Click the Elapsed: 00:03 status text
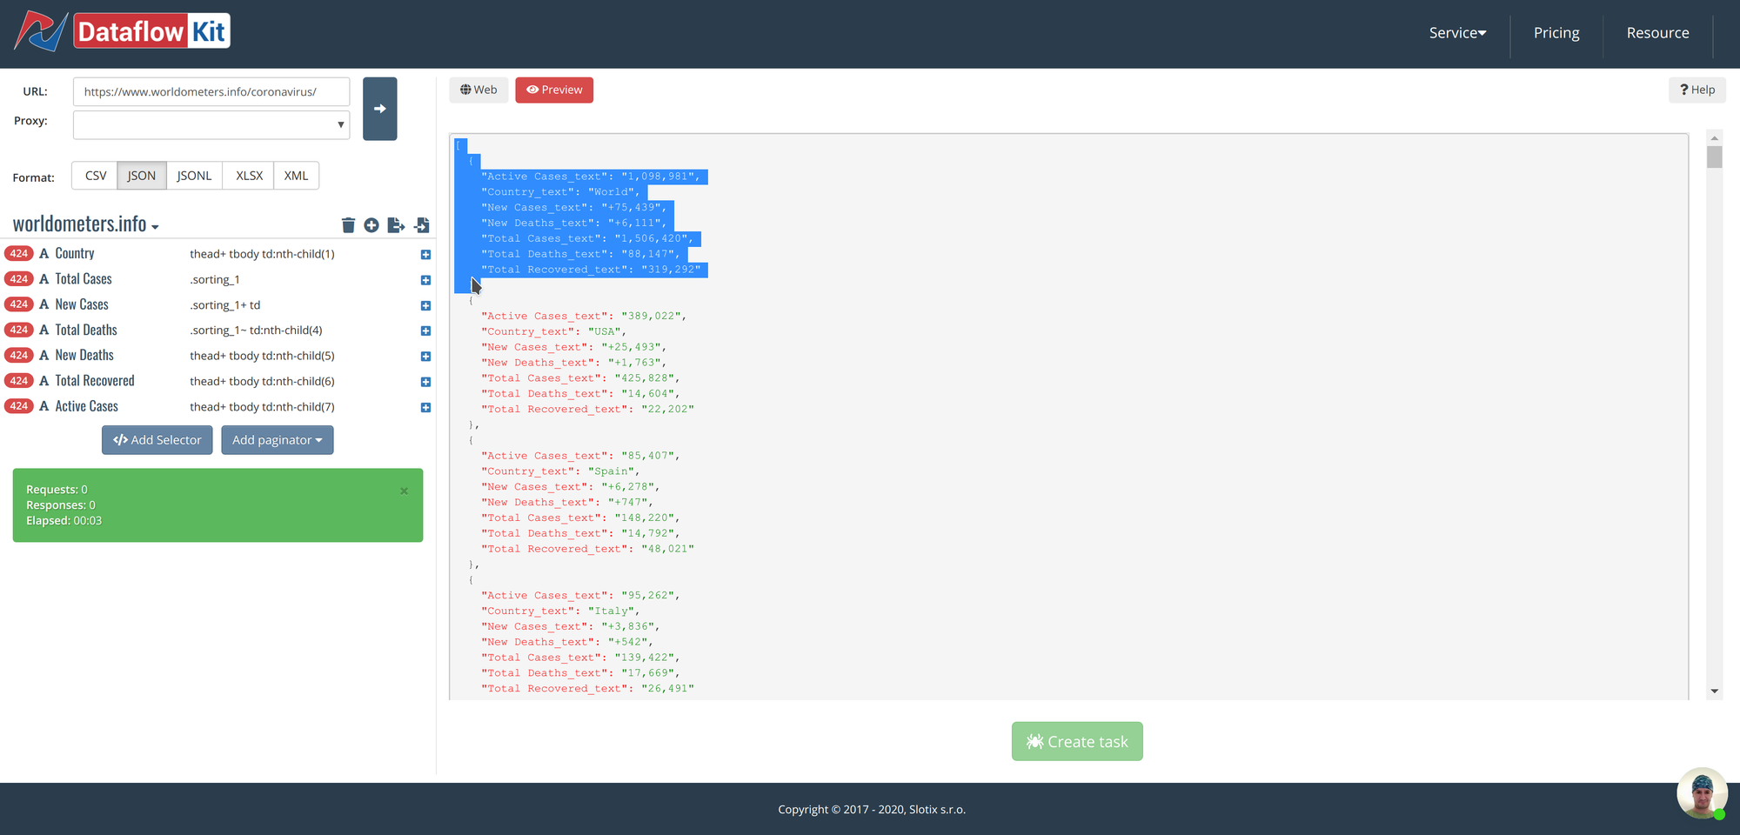This screenshot has width=1740, height=835. [64, 521]
